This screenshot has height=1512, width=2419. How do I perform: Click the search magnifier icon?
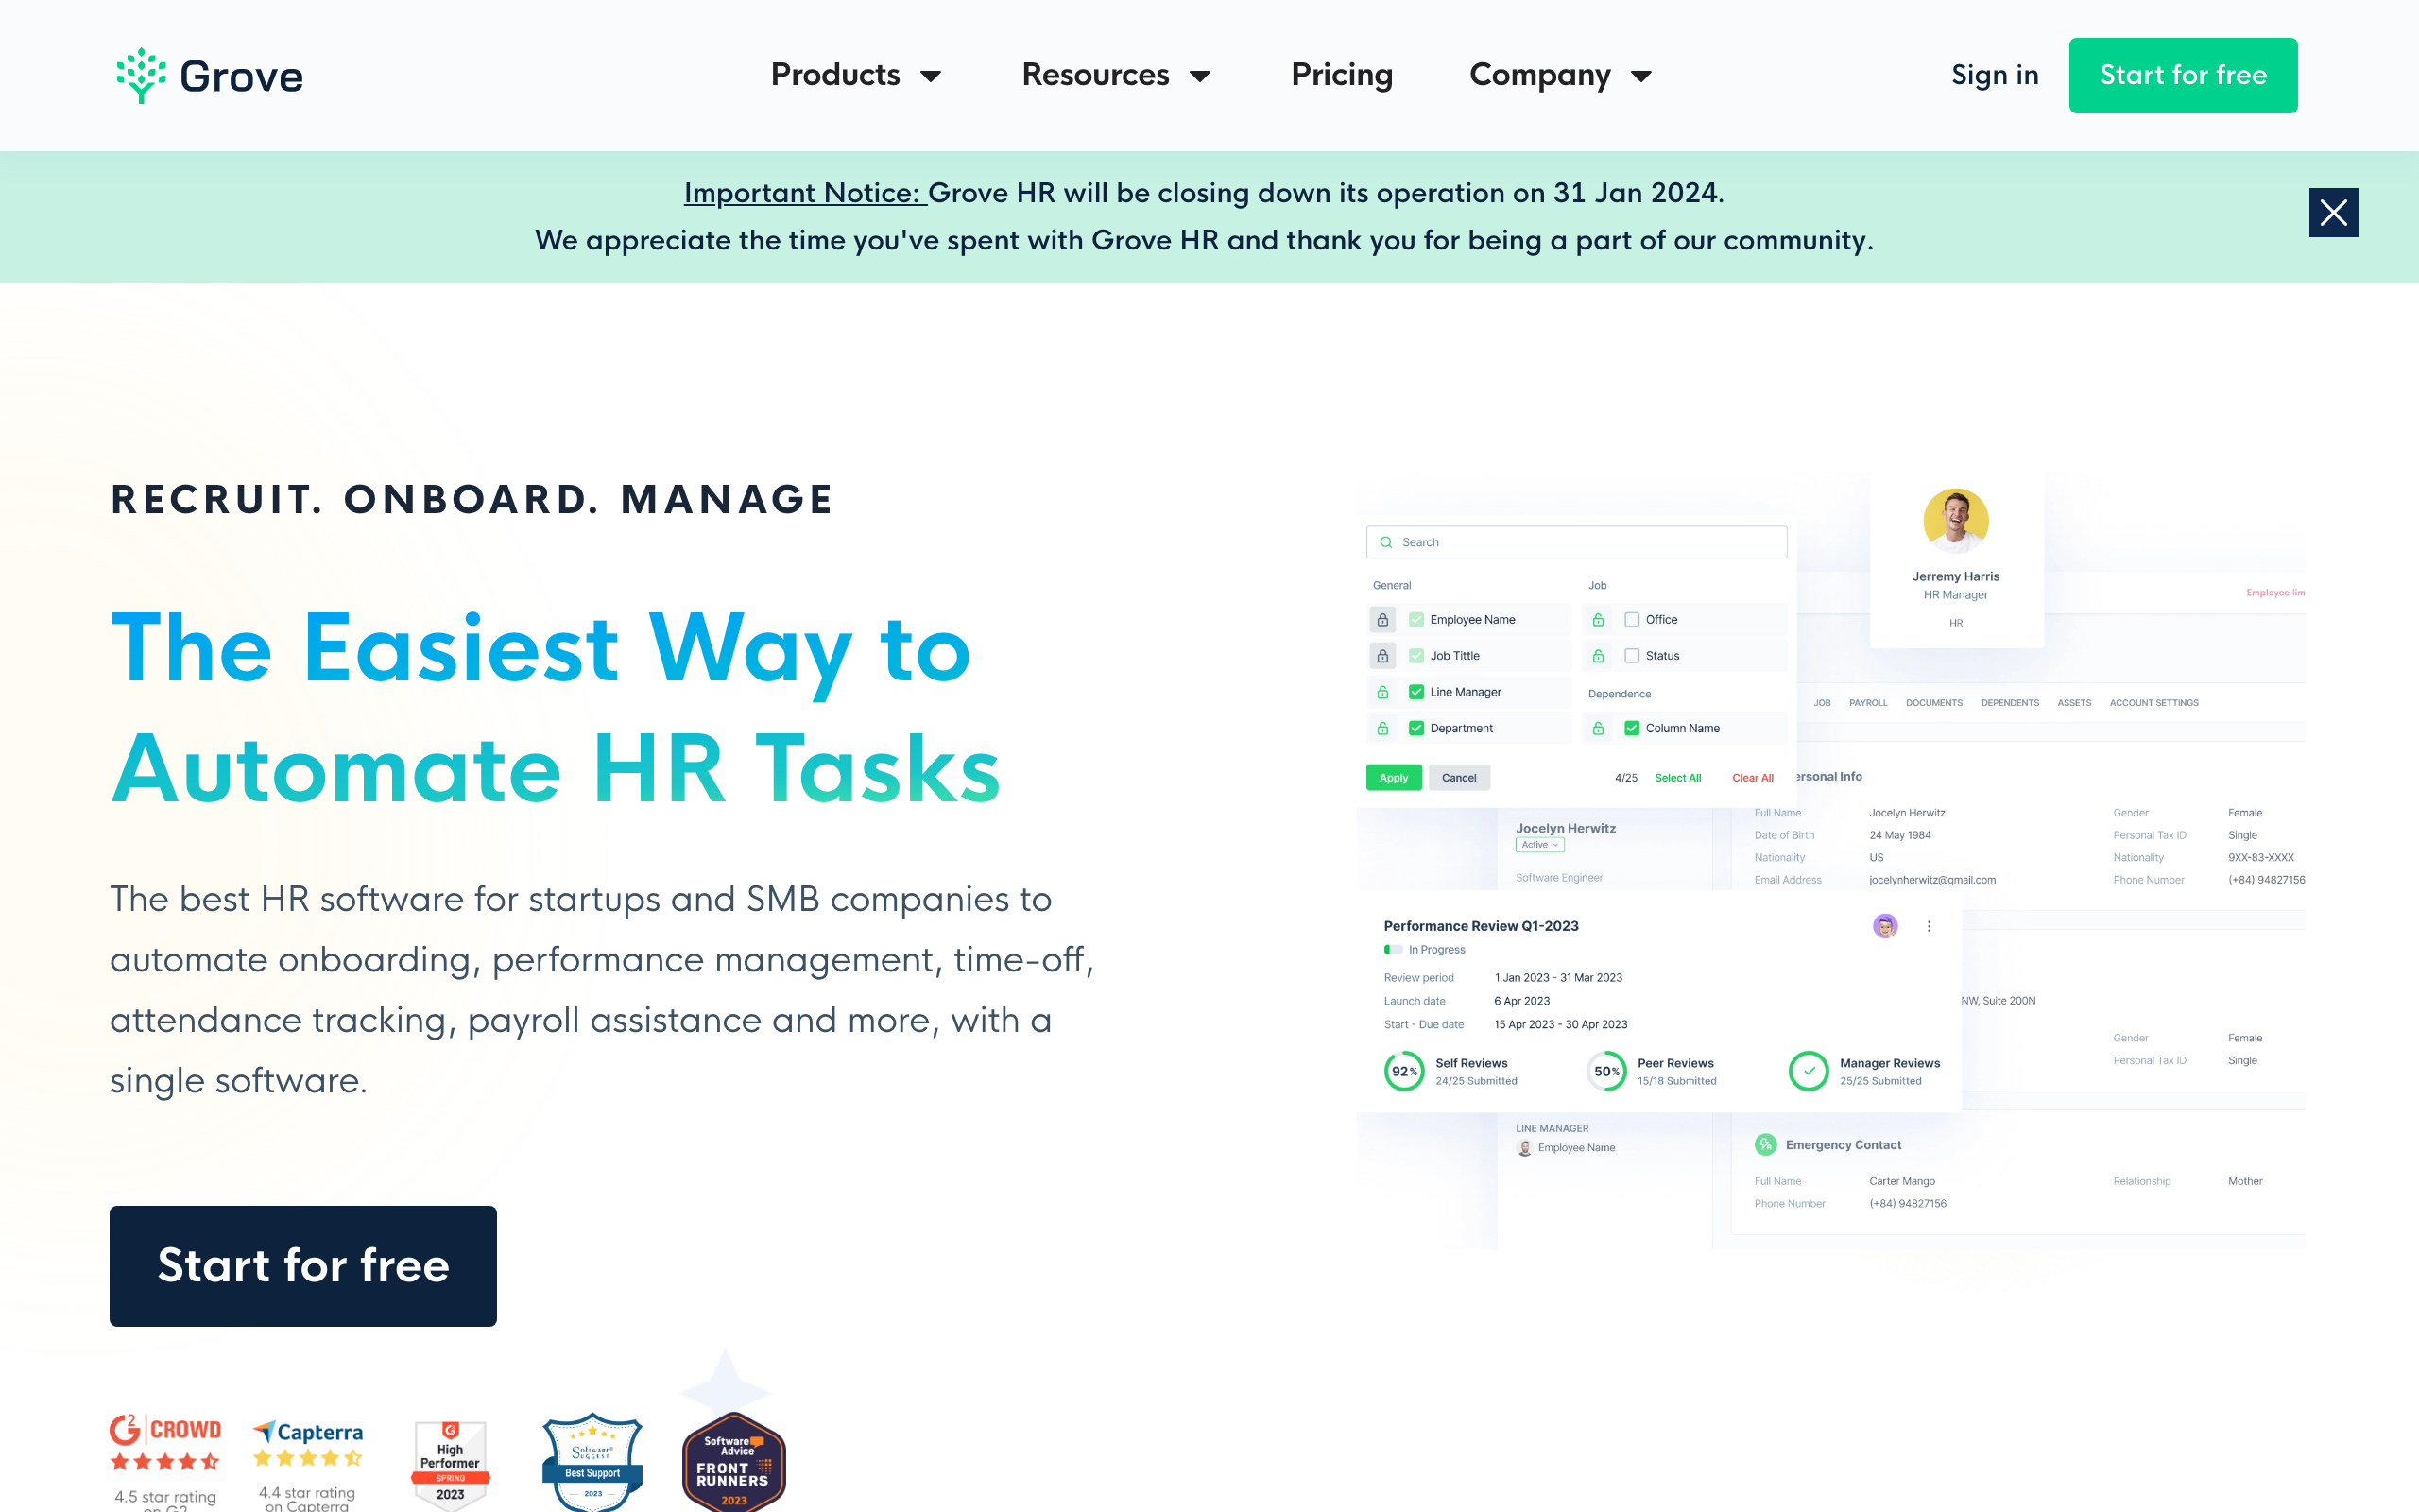1385,542
